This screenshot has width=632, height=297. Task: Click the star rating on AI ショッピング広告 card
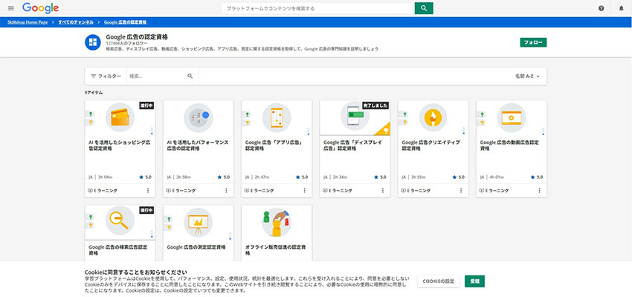[x=146, y=177]
